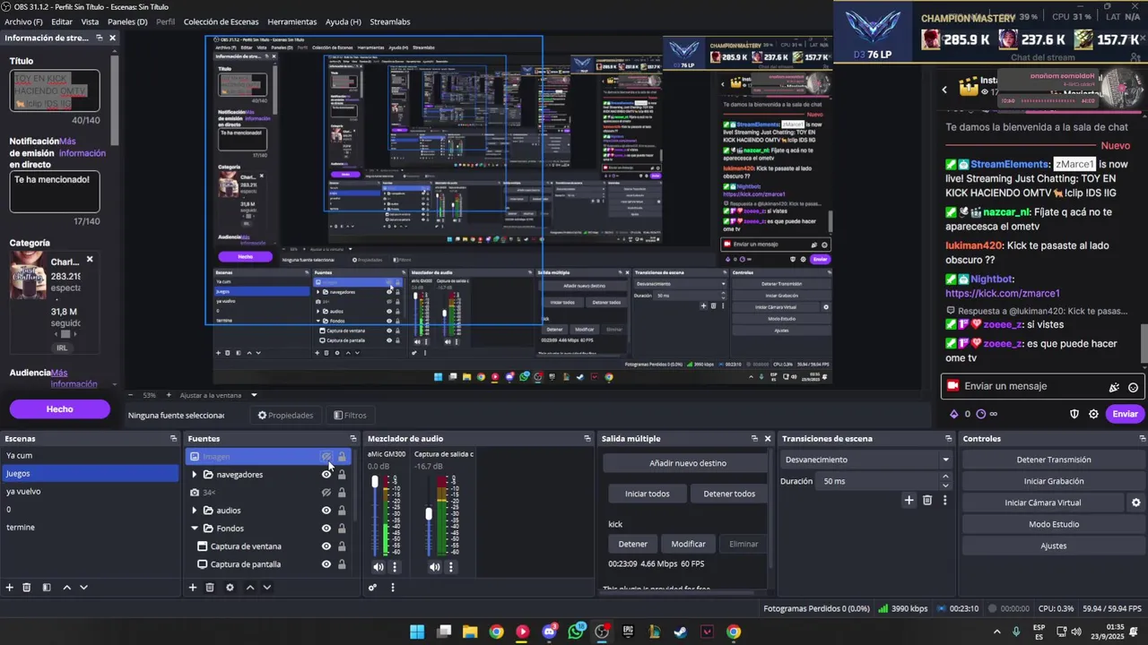Screen dimensions: 1148x645
Task: Show Imagen source with eye toggle
Action: (326, 457)
